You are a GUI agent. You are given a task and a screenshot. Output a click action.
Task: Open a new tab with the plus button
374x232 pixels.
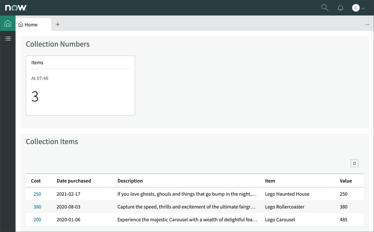(57, 24)
